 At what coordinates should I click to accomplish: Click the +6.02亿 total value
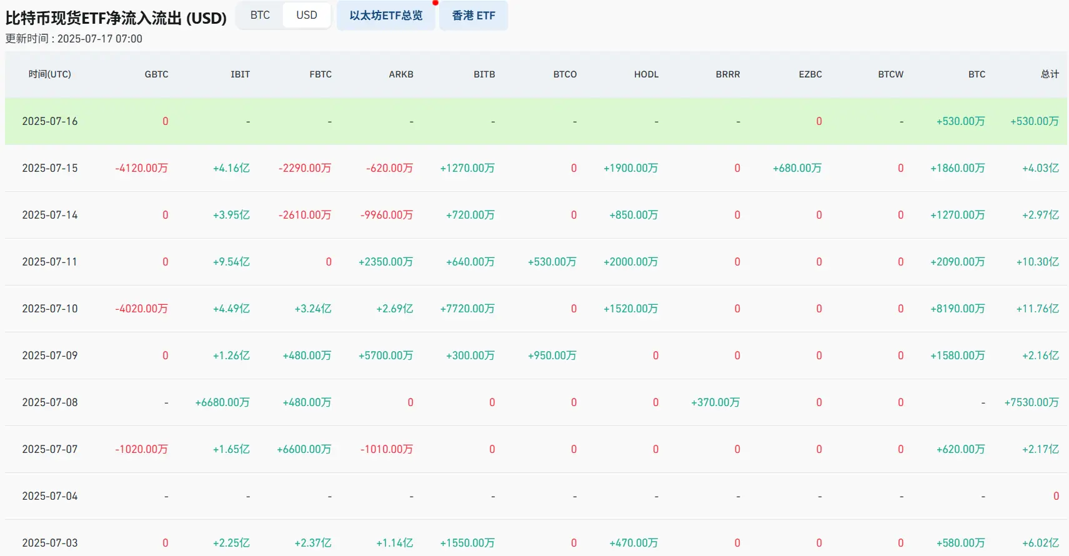(x=1041, y=543)
